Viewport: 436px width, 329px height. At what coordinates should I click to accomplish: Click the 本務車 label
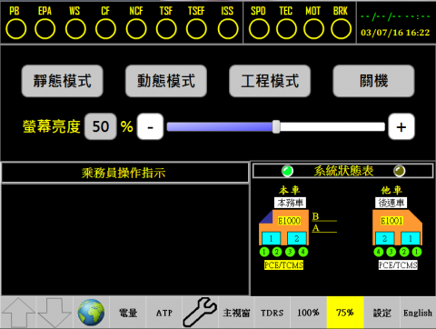tap(291, 203)
